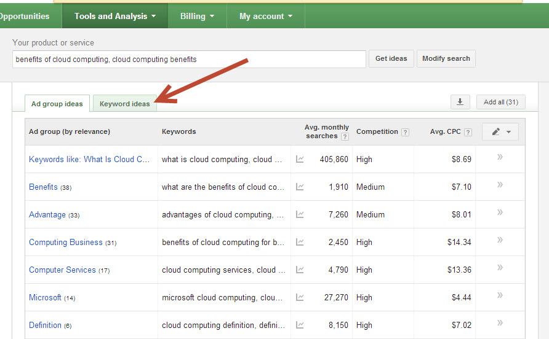Select the $4.44 Avg. CPC value

pos(462,297)
